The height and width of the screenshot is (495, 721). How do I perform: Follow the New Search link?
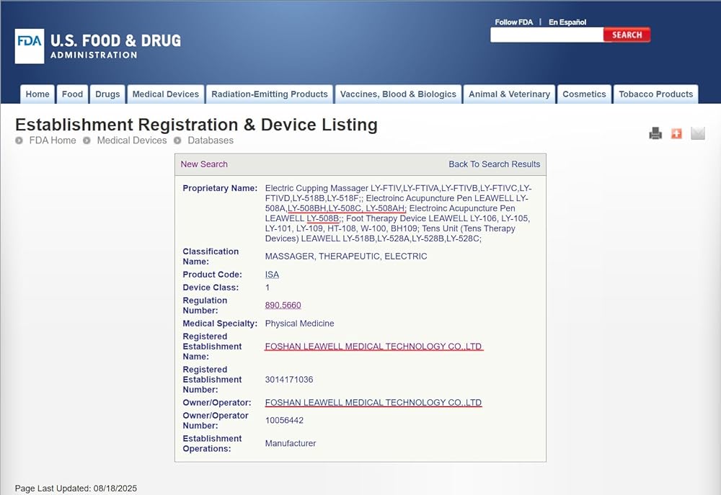pyautogui.click(x=204, y=164)
